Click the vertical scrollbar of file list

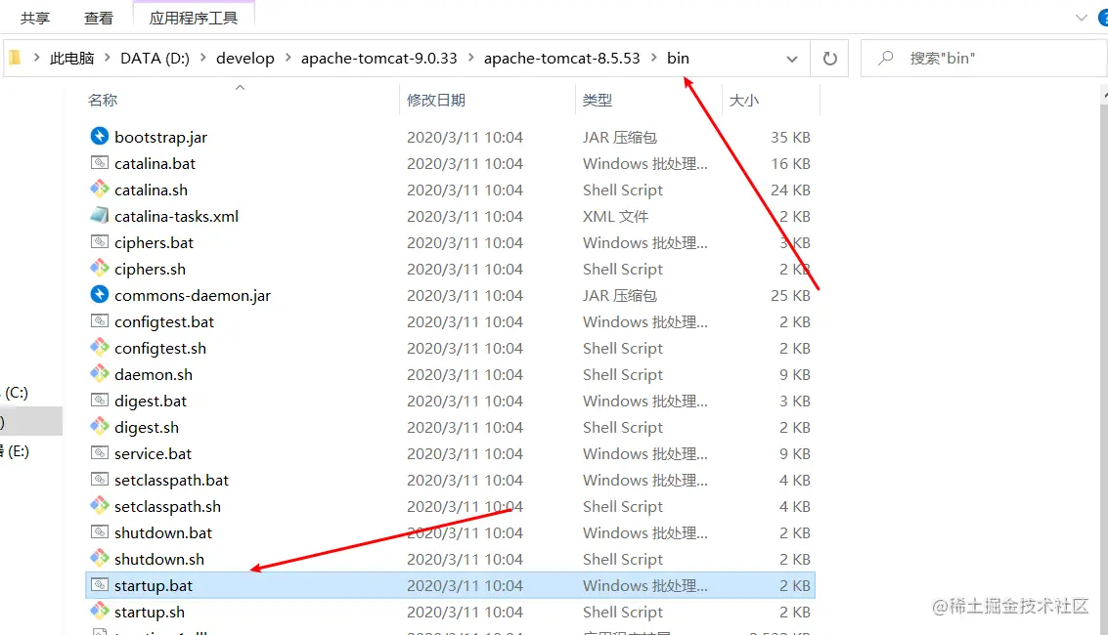(1104, 360)
